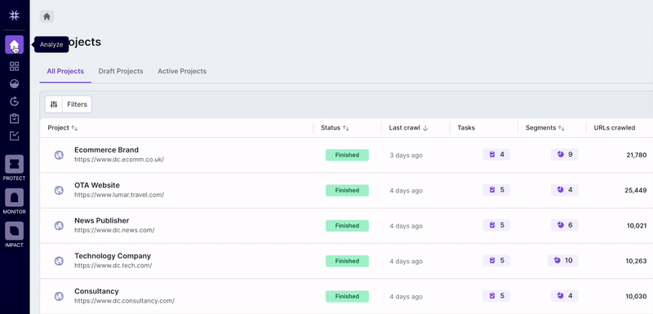Click the Lumar star logo

point(14,15)
